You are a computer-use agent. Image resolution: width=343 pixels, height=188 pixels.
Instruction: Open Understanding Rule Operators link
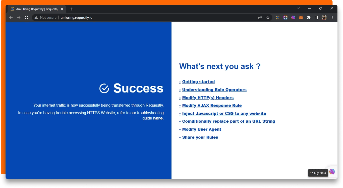214,90
